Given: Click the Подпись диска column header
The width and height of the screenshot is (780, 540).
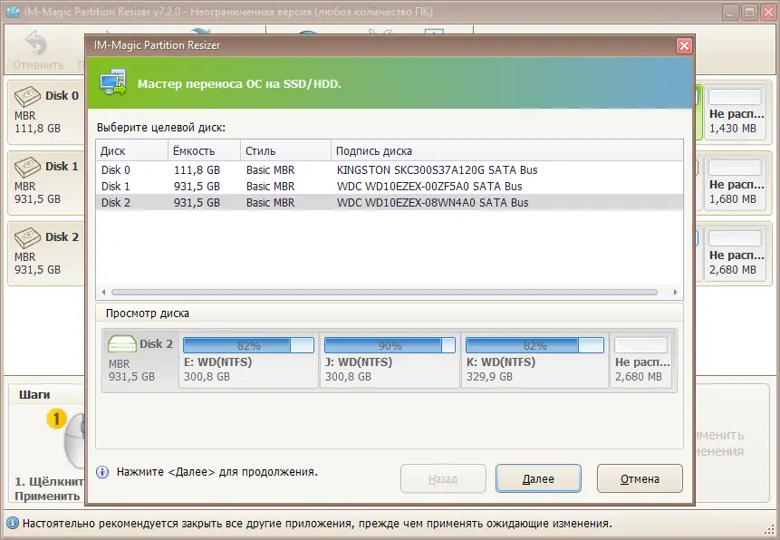Looking at the screenshot, I should tap(507, 150).
